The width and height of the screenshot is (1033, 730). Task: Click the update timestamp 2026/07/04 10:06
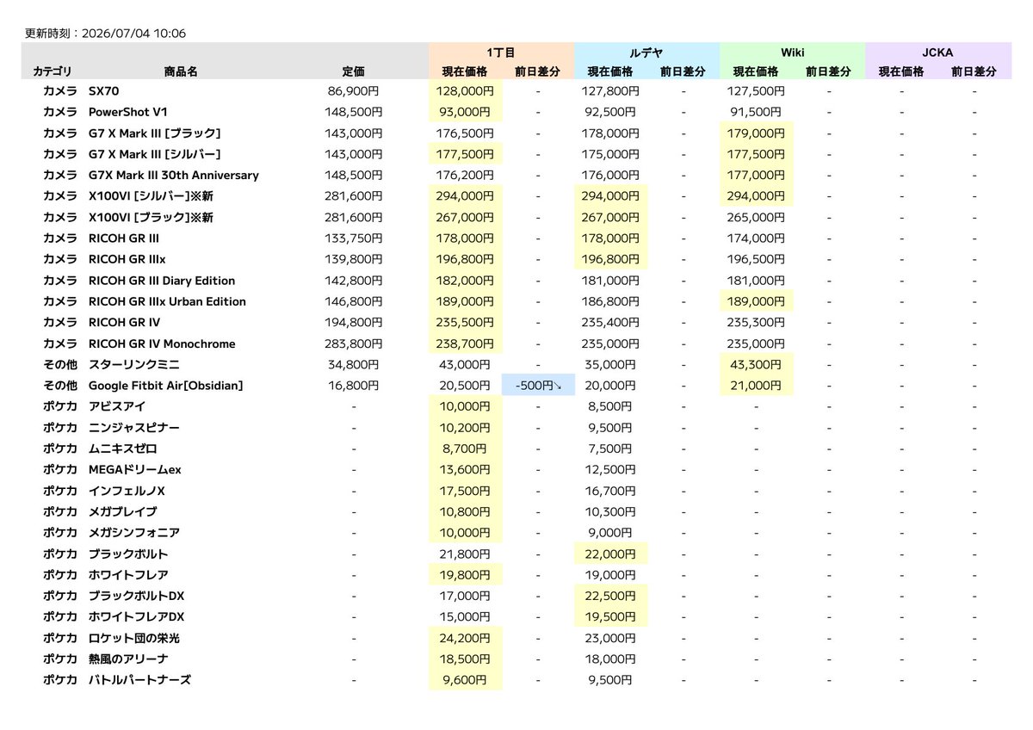(x=135, y=34)
